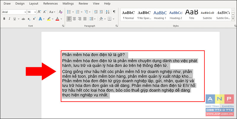
Task: Click the Numbering list icon
Action: point(78,12)
